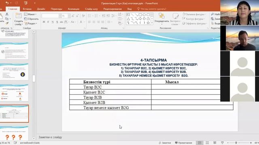Click the Copy icon in clipboard group
The width and height of the screenshot is (259, 145).
[x=7, y=19]
